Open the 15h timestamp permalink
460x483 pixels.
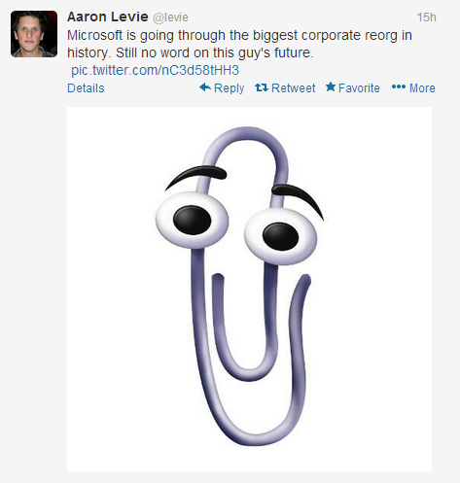click(426, 17)
